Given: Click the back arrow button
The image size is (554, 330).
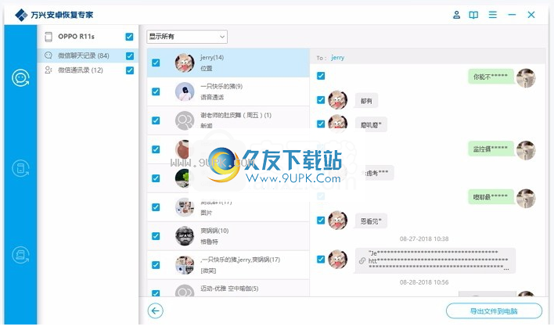Looking at the screenshot, I should (156, 311).
